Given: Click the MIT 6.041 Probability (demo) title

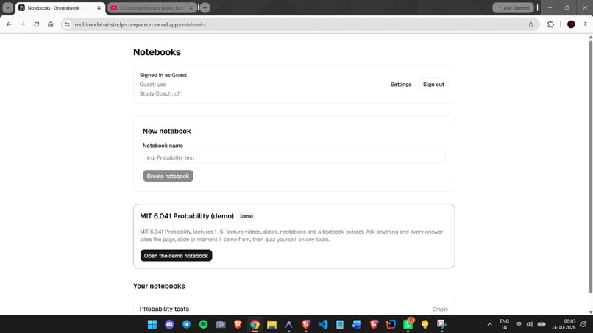Looking at the screenshot, I should pyautogui.click(x=187, y=216).
